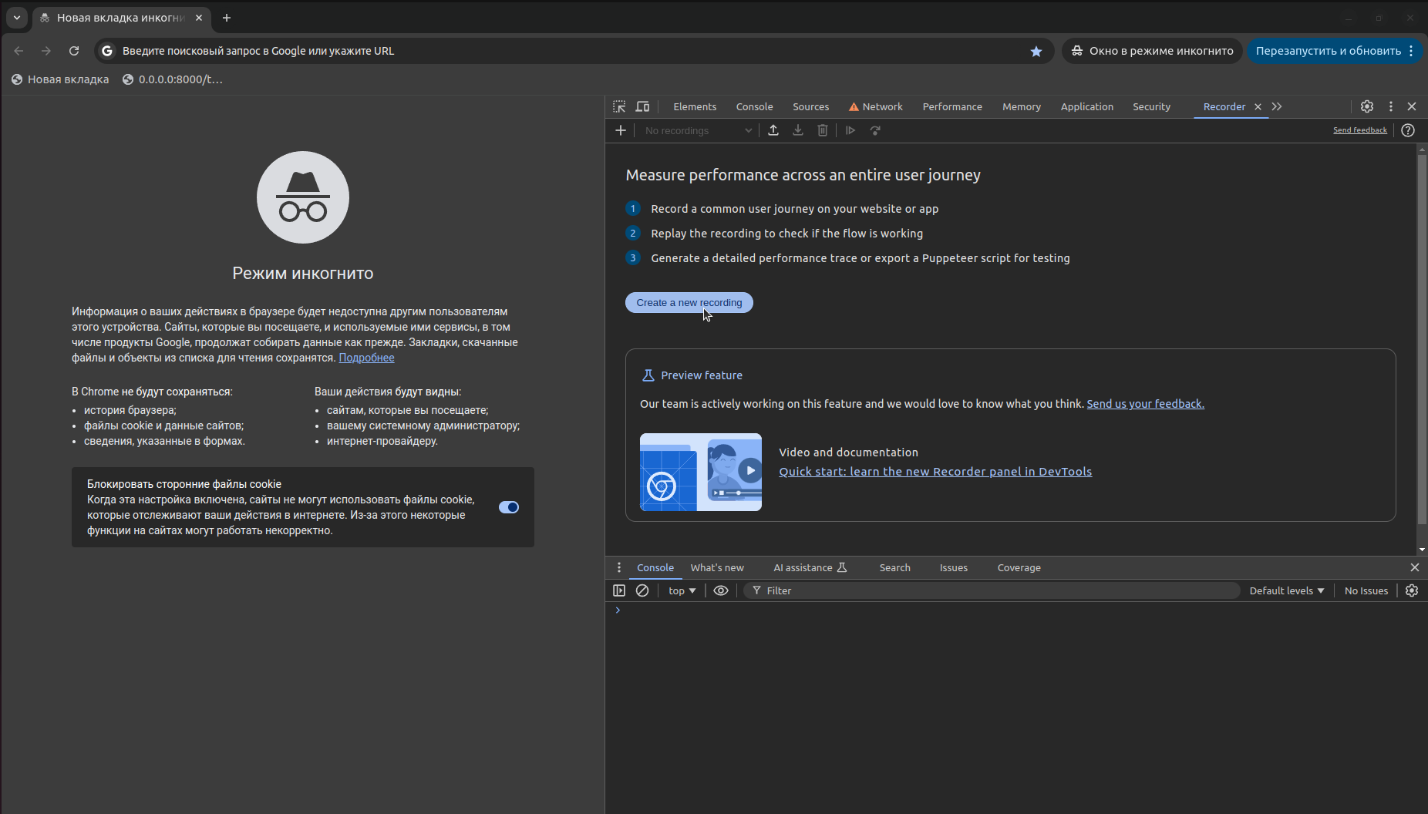Open the No recordings dropdown

tap(698, 130)
